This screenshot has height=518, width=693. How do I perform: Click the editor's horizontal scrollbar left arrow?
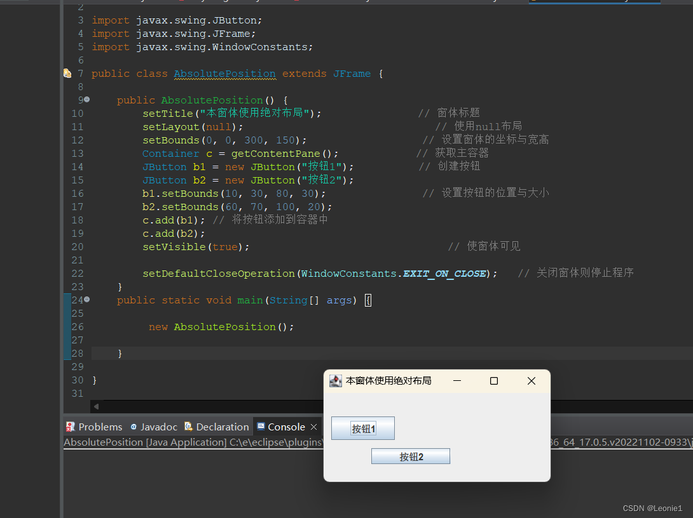pyautogui.click(x=95, y=406)
